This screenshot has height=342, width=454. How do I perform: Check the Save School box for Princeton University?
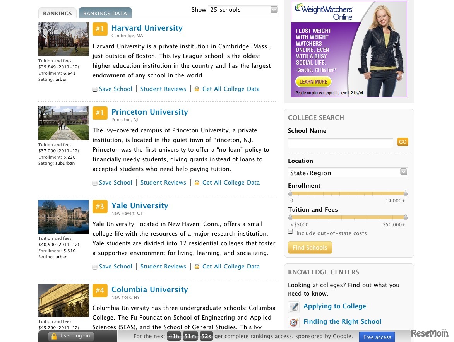95,182
